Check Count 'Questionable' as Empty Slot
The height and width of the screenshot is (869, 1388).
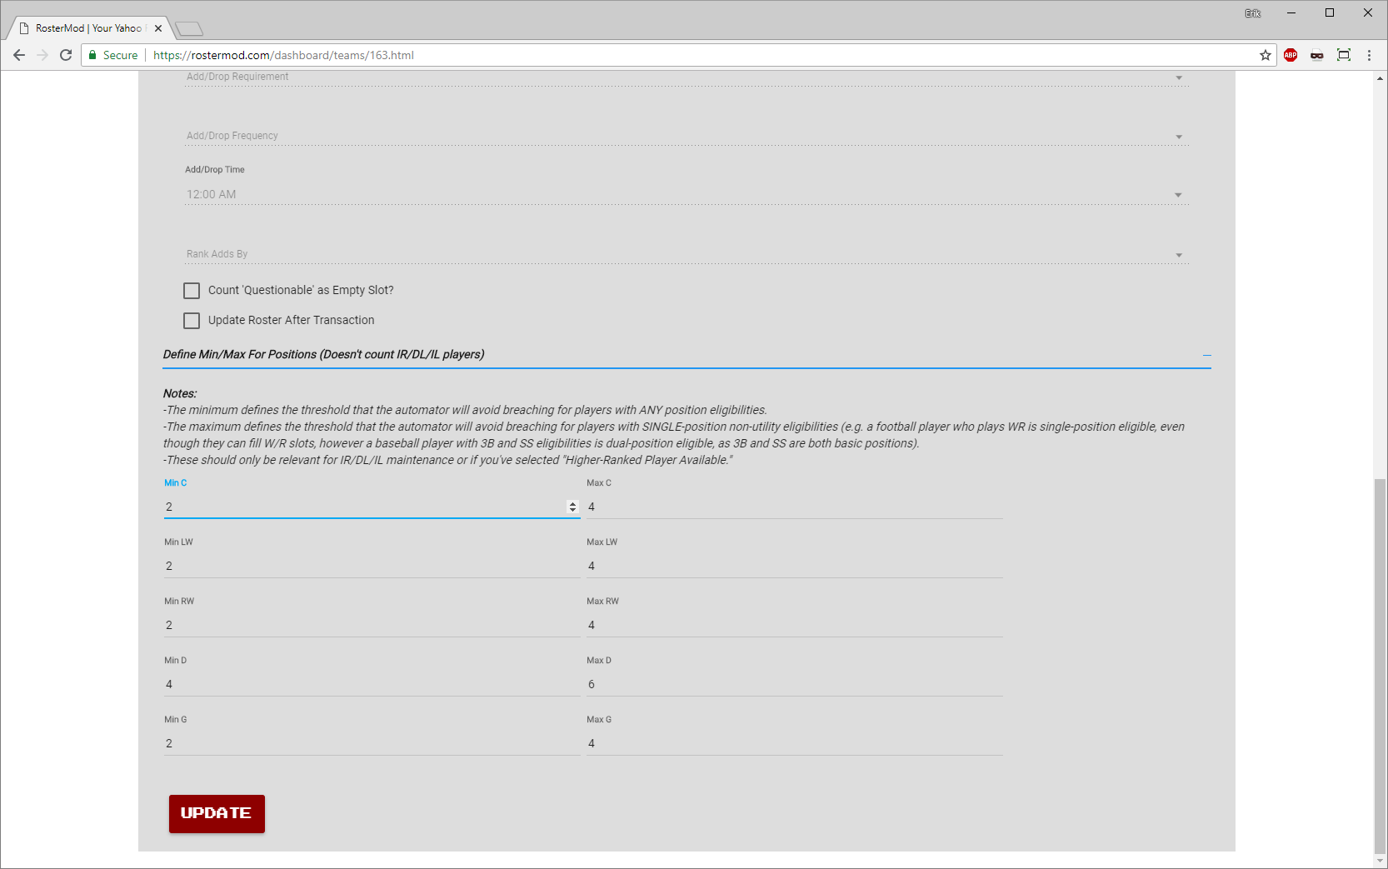(192, 291)
